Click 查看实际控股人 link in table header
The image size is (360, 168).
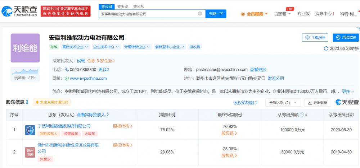click(x=93, y=115)
